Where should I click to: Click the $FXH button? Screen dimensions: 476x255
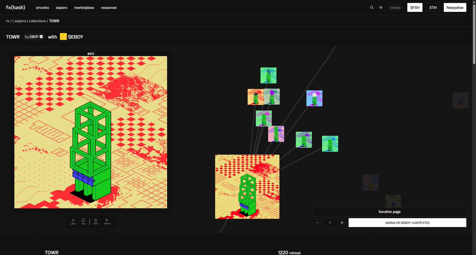(415, 8)
